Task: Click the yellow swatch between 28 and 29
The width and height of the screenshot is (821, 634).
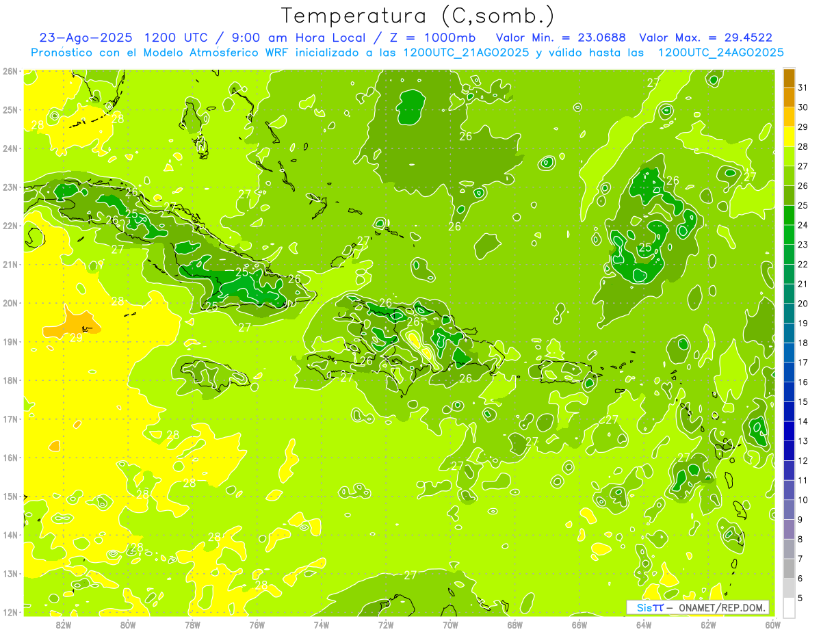Action: (x=789, y=137)
